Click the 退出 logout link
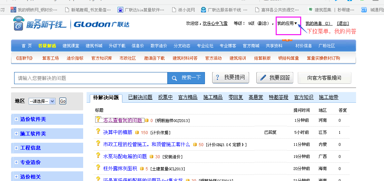This screenshot has height=181, width=384. pos(343,23)
